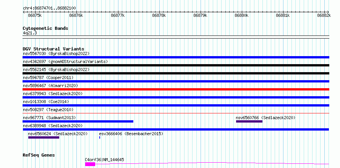Click the nsv5562145 (ByrskaBishop2022) label

pyautogui.click(x=56, y=69)
